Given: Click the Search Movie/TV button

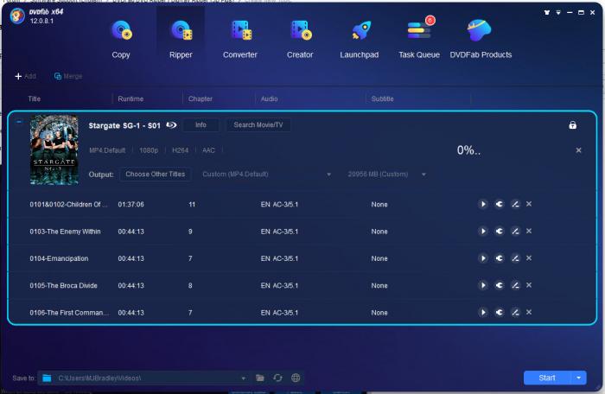Looking at the screenshot, I should (258, 125).
